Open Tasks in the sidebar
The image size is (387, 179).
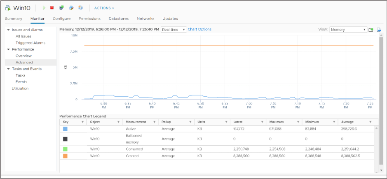click(x=20, y=75)
